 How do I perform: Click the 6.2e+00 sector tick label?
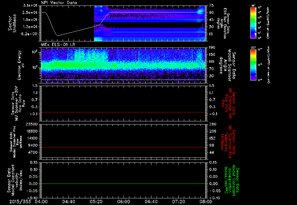point(30,34)
